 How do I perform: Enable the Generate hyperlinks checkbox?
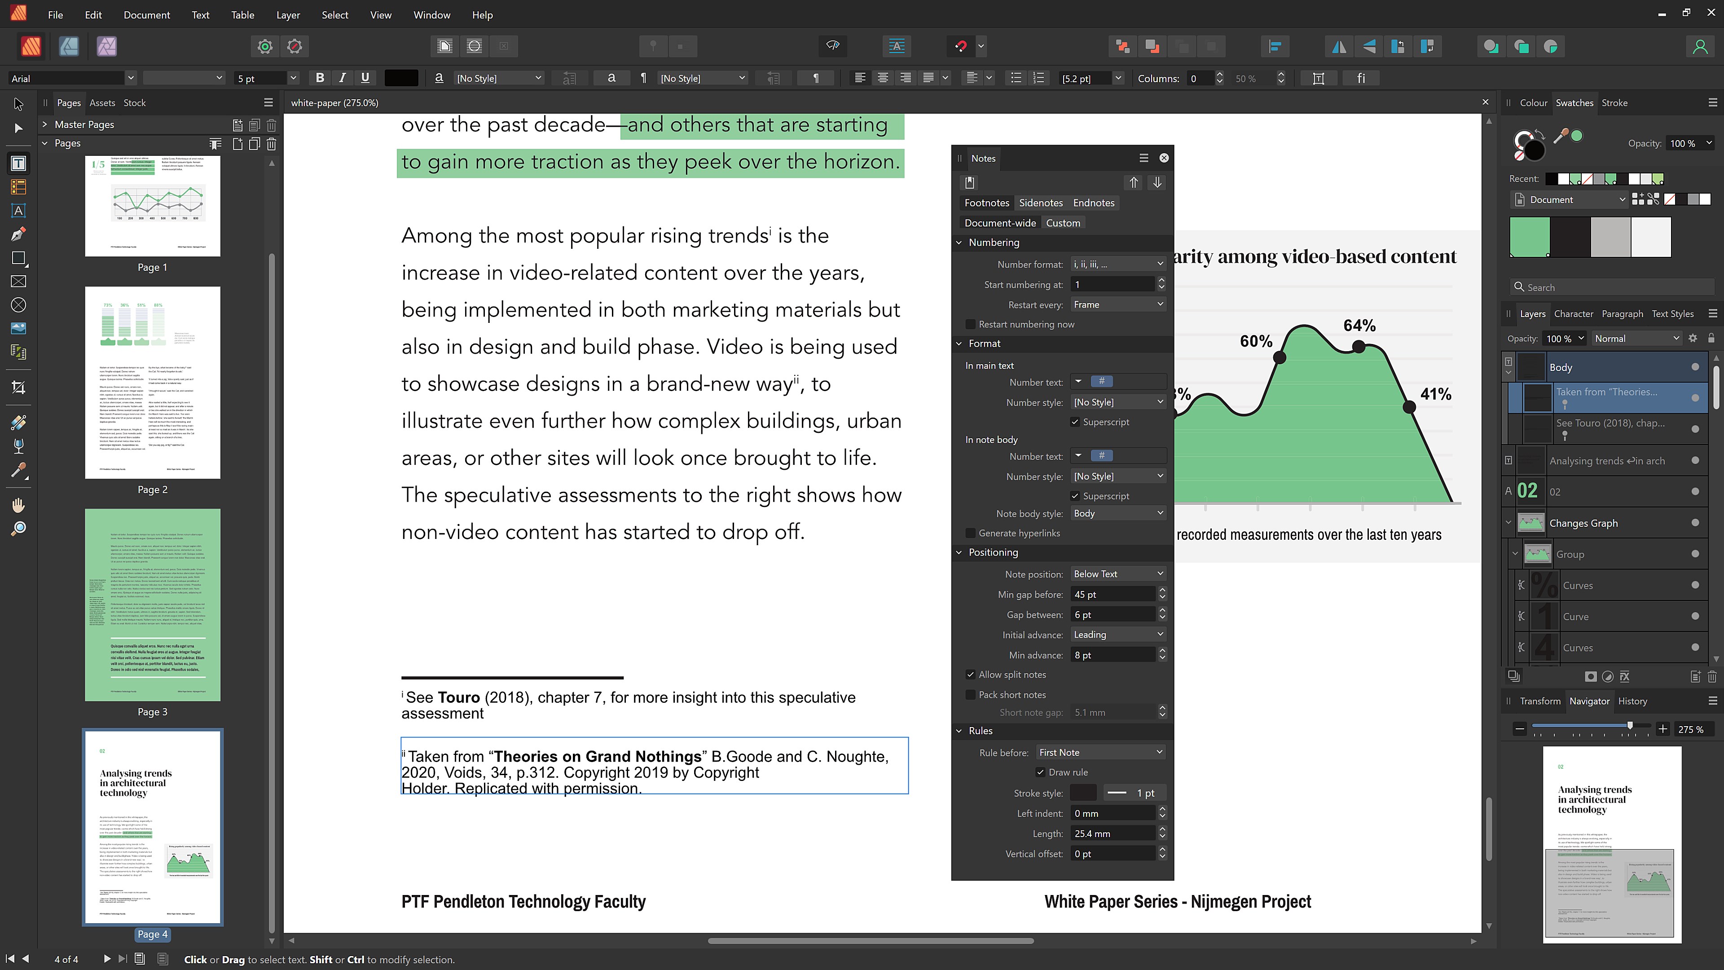point(970,533)
